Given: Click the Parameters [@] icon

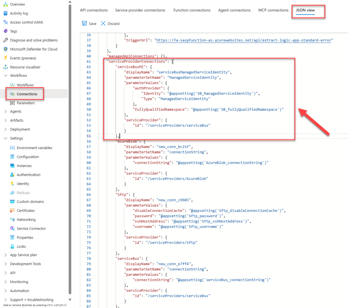Looking at the screenshot, I should [13, 103].
